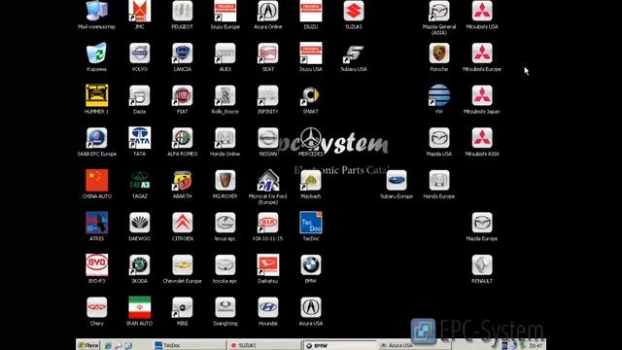Open the SEAT catalog icon
622x350 pixels.
point(268,53)
